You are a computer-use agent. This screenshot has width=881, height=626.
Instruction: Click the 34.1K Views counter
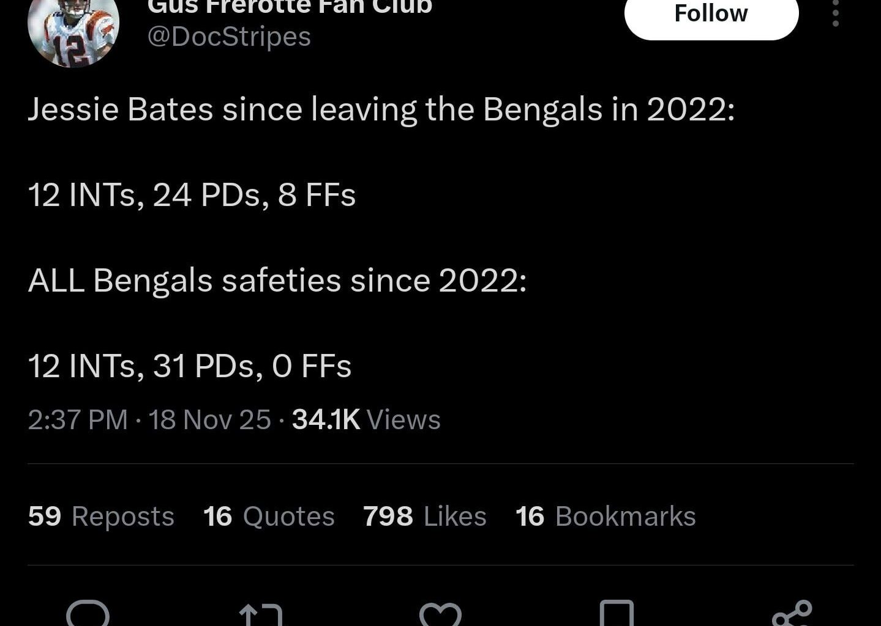pyautogui.click(x=366, y=420)
